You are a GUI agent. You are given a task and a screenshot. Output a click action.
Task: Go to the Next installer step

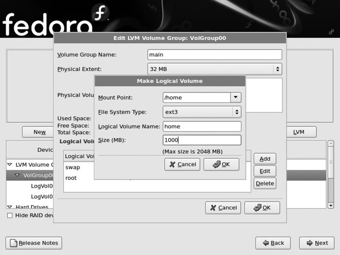click(x=317, y=243)
